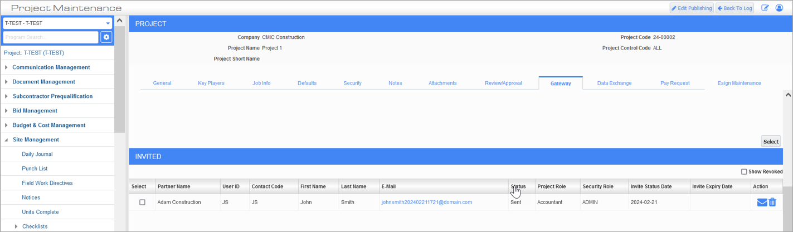Image resolution: width=793 pixels, height=232 pixels.
Task: Tick the Select checkbox for Adam Construction
Action: (142, 203)
